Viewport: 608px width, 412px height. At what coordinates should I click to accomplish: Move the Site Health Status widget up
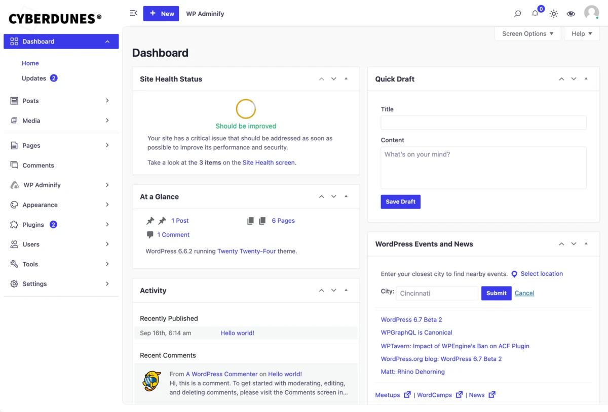coord(321,79)
